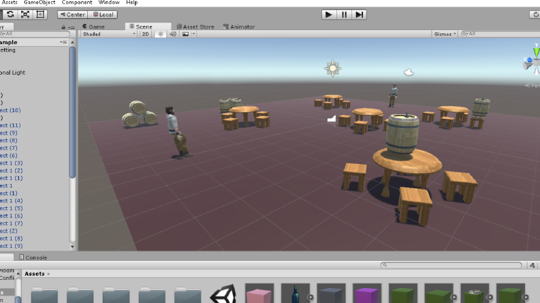The height and width of the screenshot is (303, 540).
Task: Select the gray cube asset thumbnail
Action: point(331,293)
